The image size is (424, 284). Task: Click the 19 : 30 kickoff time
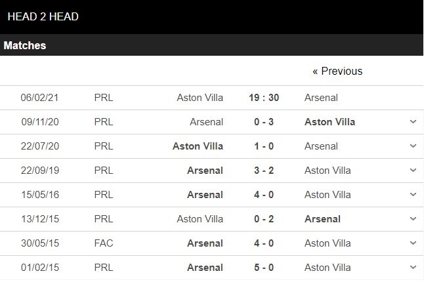[264, 98]
